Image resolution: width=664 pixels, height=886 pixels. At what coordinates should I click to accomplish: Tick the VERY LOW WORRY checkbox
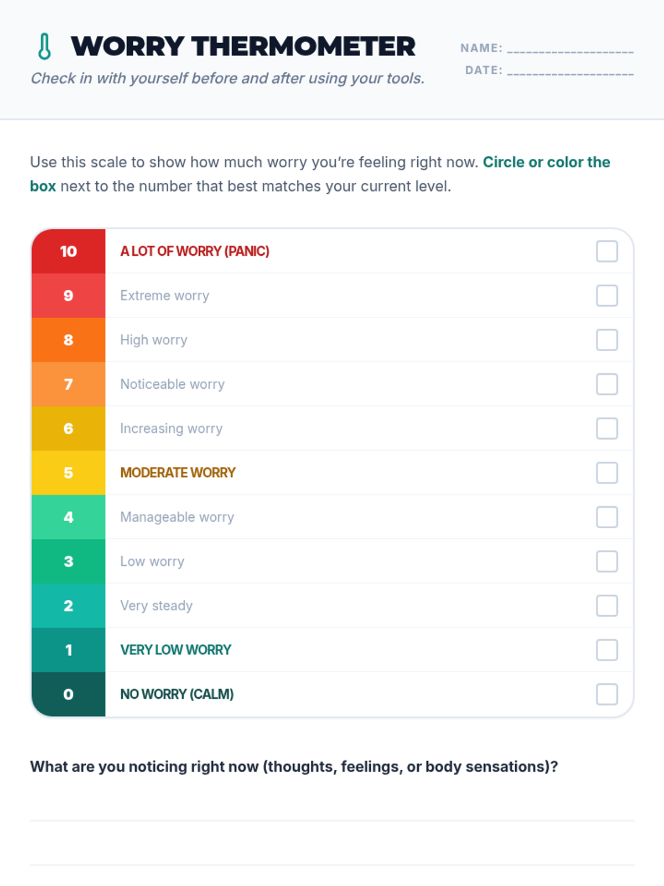[x=606, y=650]
